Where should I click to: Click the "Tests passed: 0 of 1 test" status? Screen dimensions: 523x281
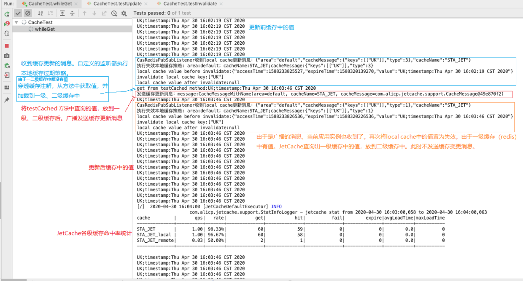(x=162, y=13)
